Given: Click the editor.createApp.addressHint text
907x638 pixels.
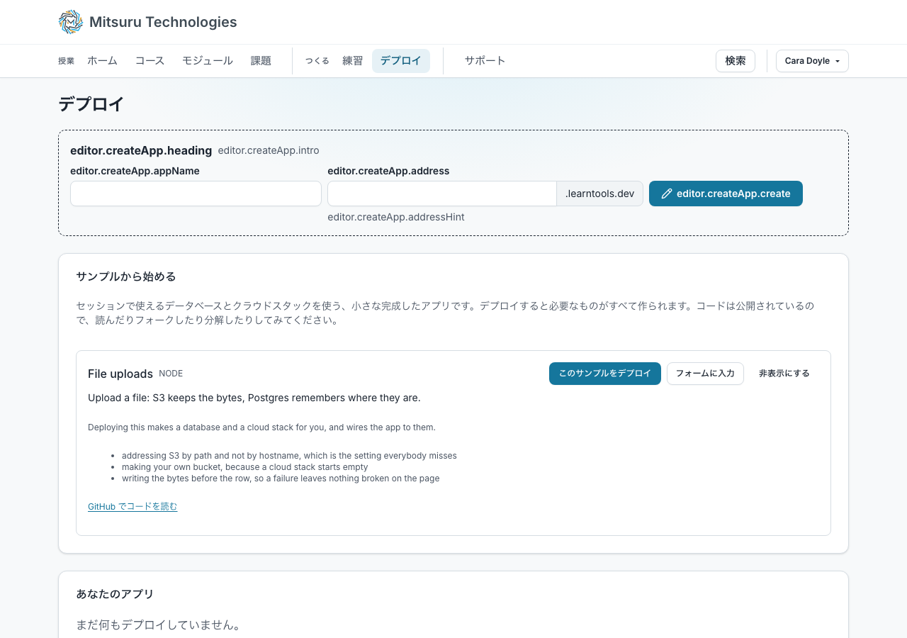Looking at the screenshot, I should [x=396, y=217].
